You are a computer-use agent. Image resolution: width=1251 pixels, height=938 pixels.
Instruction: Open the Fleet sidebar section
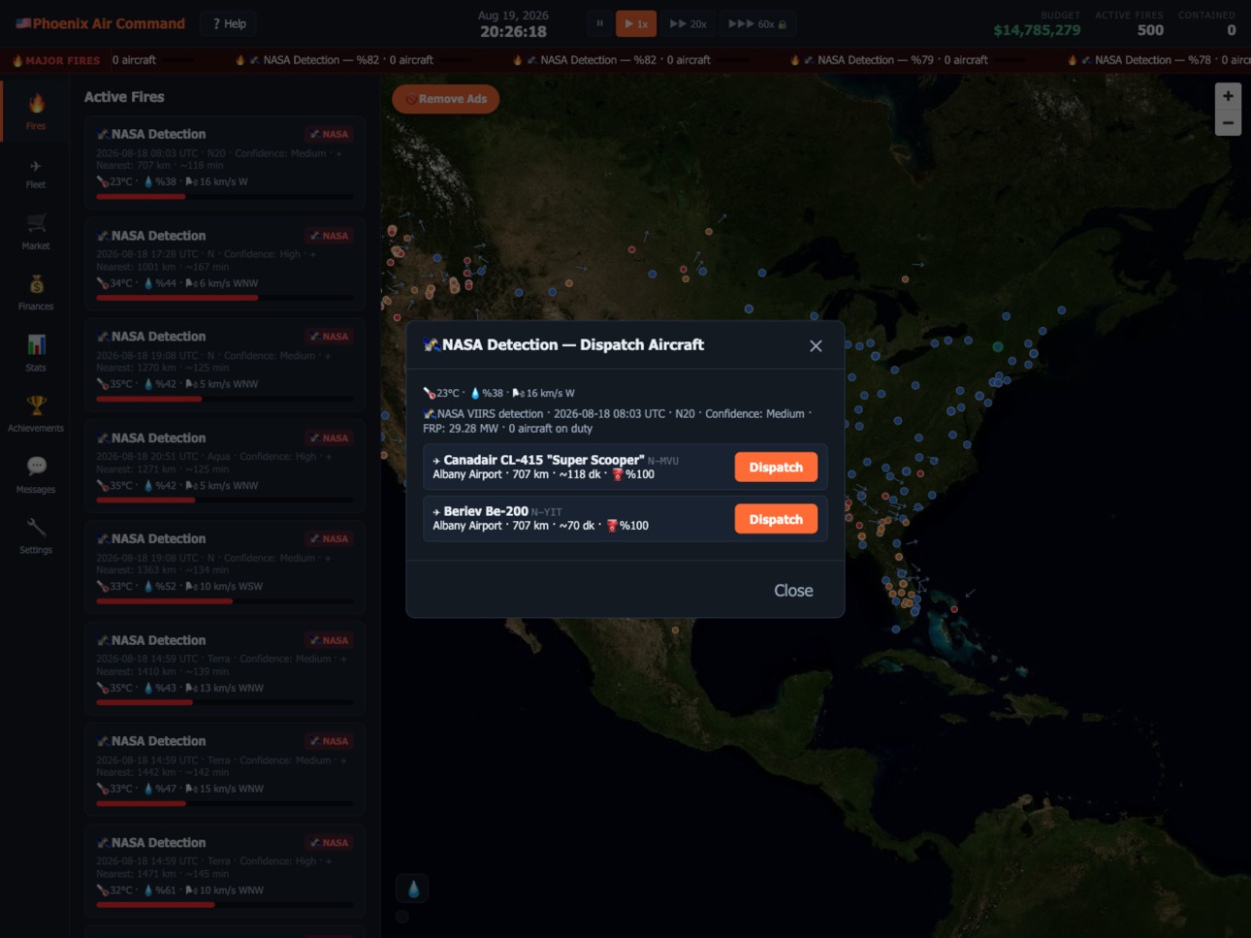36,173
